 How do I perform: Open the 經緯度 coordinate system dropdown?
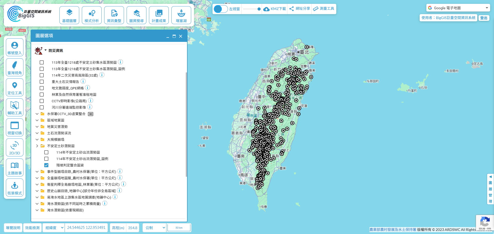point(54,228)
